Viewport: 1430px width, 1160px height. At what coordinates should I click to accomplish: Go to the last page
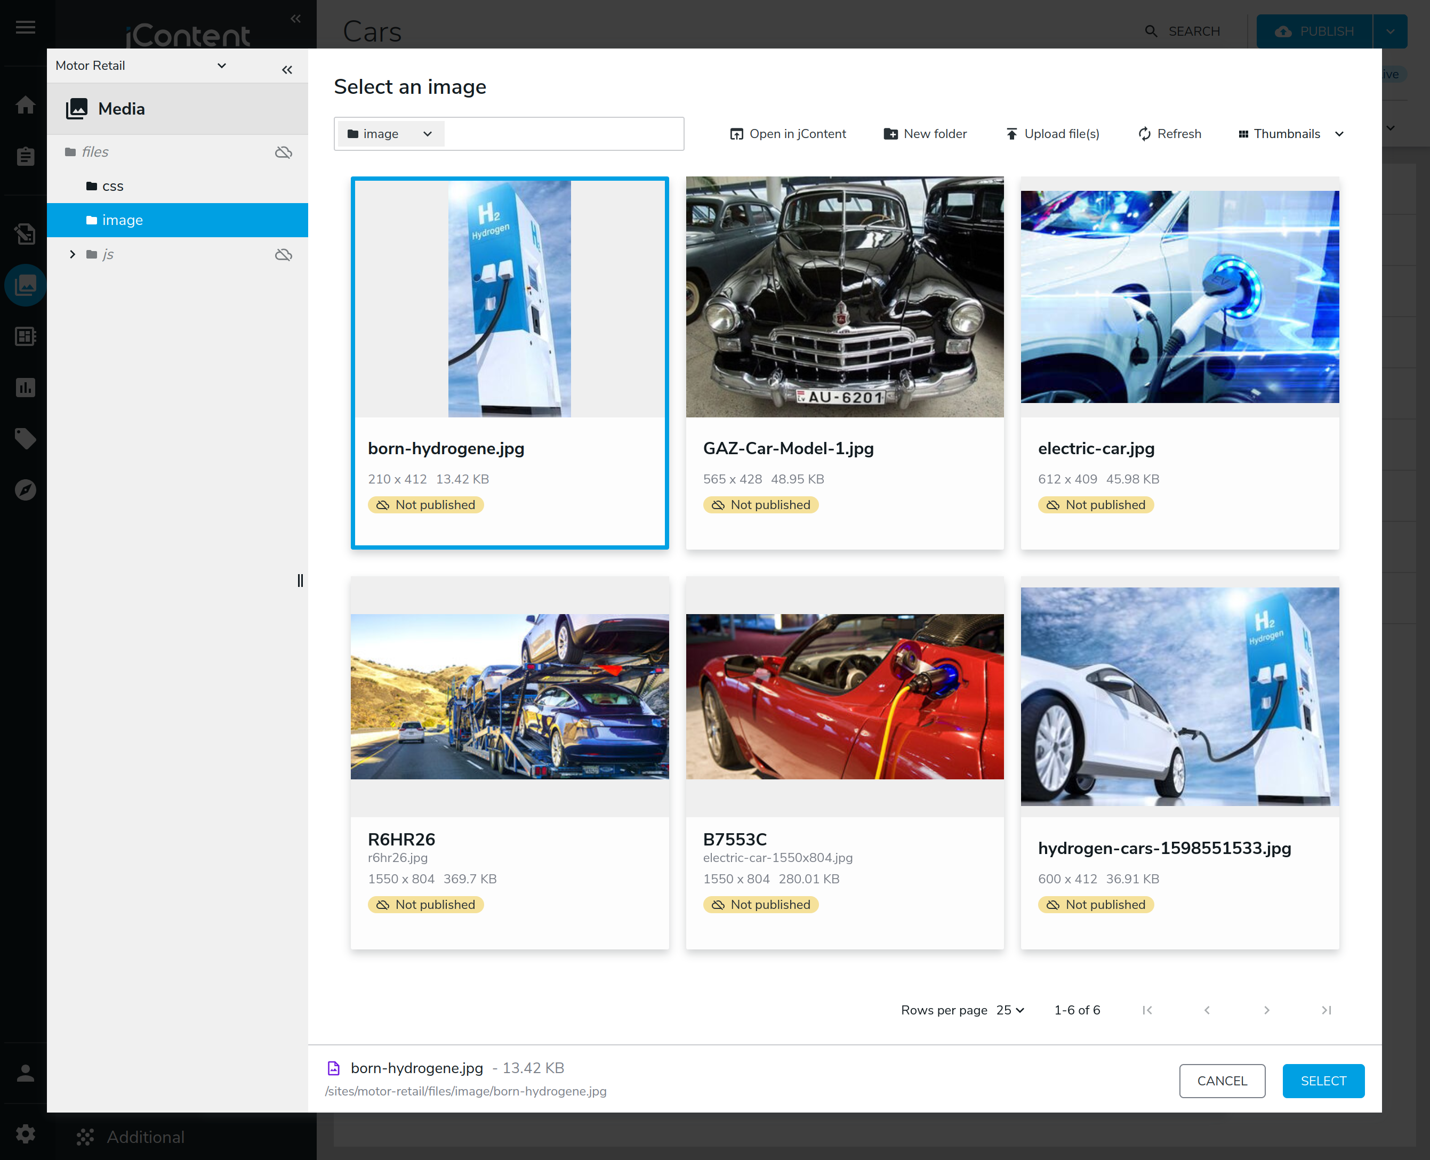(x=1325, y=1010)
